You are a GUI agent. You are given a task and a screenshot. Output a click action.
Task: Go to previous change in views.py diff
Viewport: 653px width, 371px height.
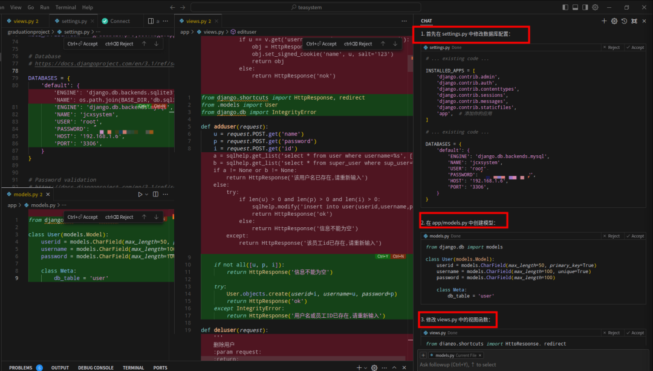(383, 44)
